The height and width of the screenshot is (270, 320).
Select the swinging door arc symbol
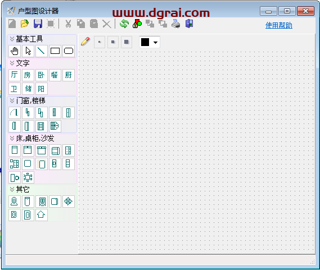click(15, 113)
